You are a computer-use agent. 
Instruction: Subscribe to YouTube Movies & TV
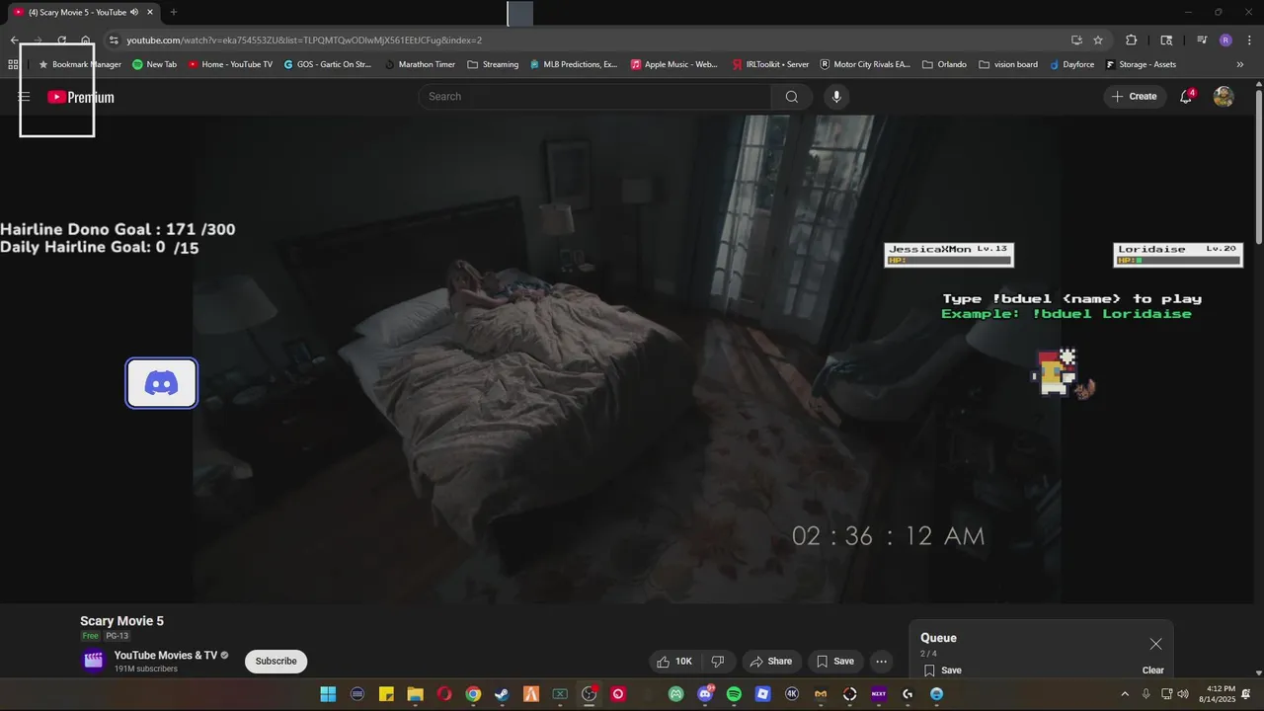pyautogui.click(x=276, y=662)
